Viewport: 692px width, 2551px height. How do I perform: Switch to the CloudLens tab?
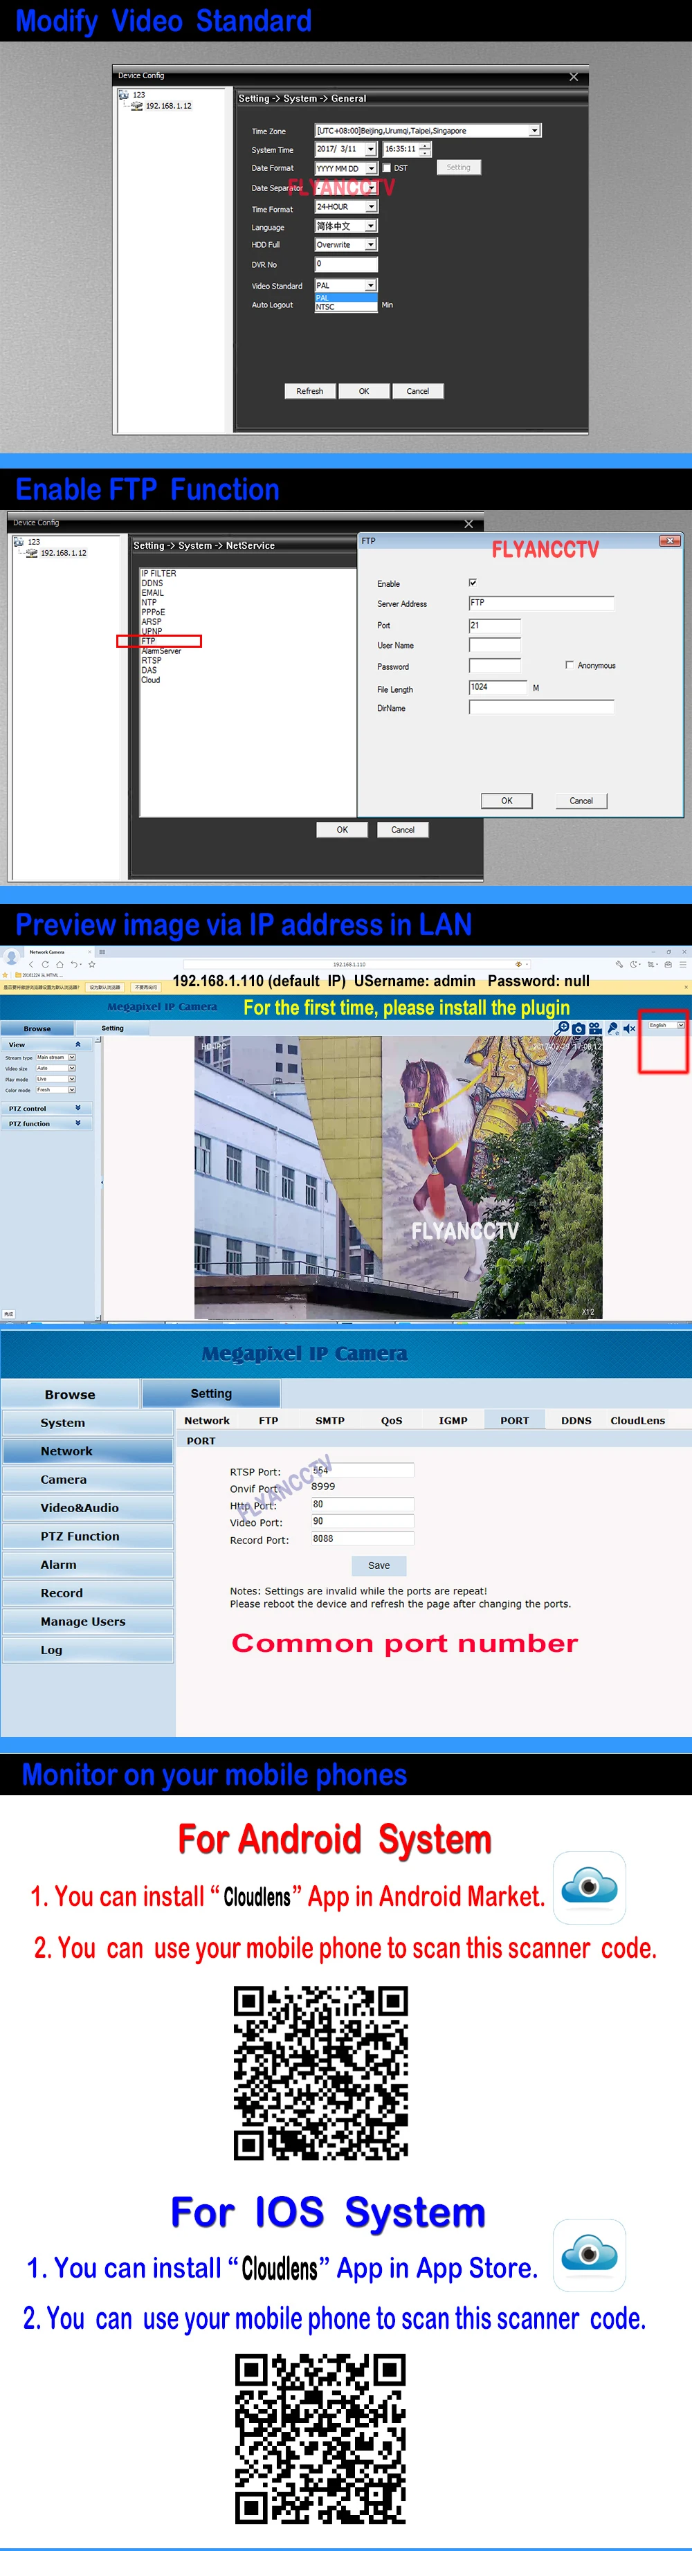(637, 1420)
